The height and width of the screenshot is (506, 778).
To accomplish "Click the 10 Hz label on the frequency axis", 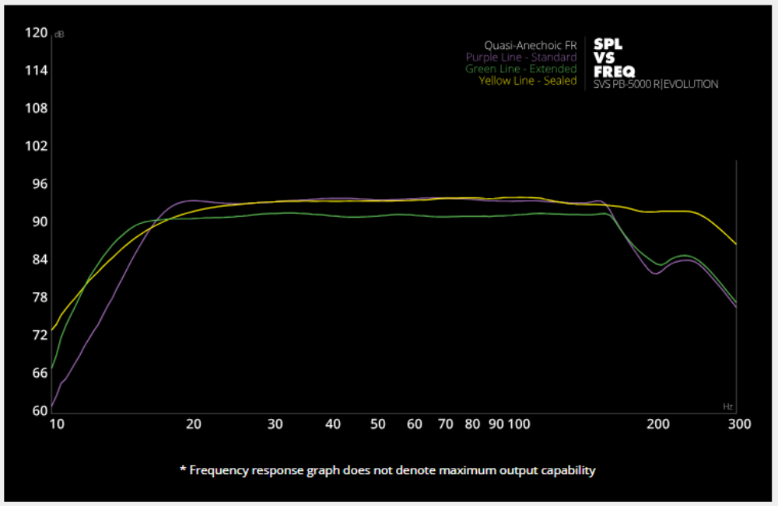I will 56,424.
